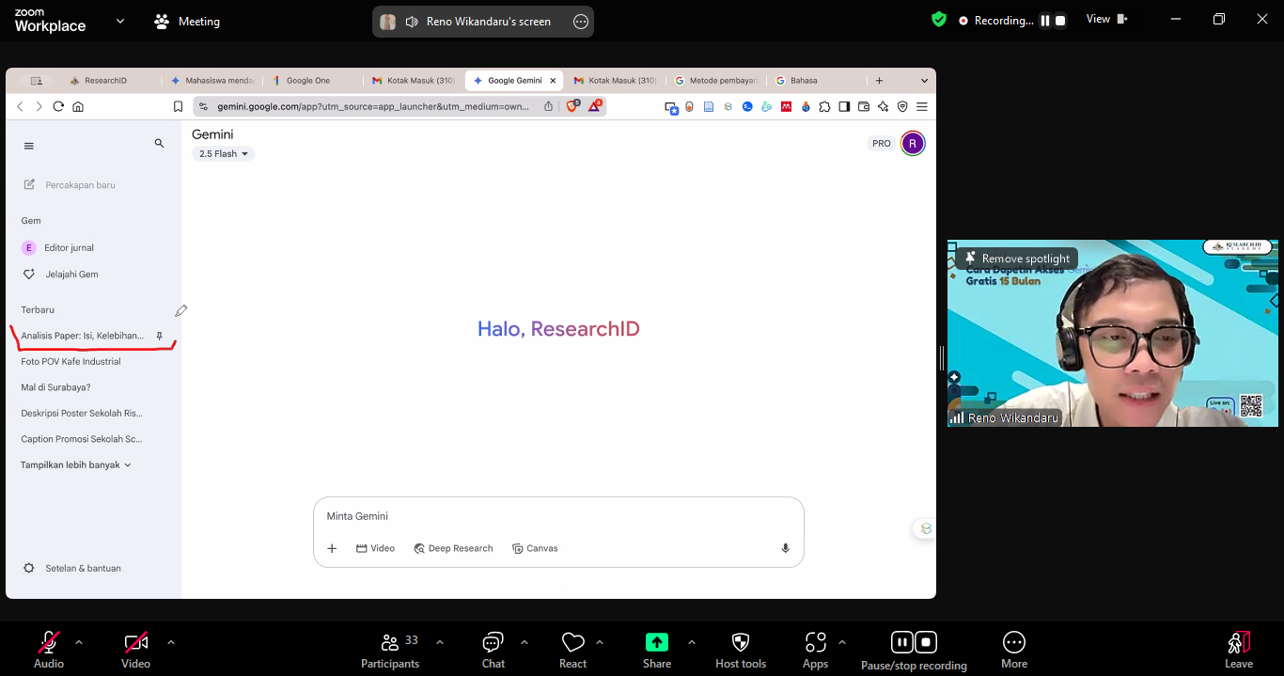Image resolution: width=1284 pixels, height=676 pixels.
Task: Open Host tools
Action: click(741, 650)
